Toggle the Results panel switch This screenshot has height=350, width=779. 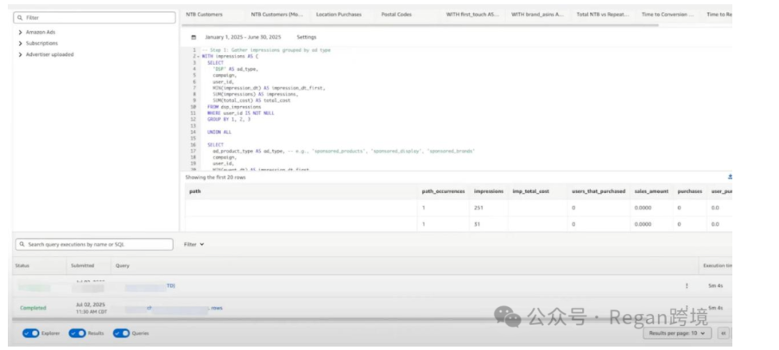(x=77, y=333)
